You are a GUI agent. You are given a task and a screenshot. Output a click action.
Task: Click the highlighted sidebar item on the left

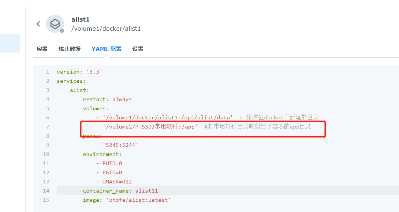point(10,44)
